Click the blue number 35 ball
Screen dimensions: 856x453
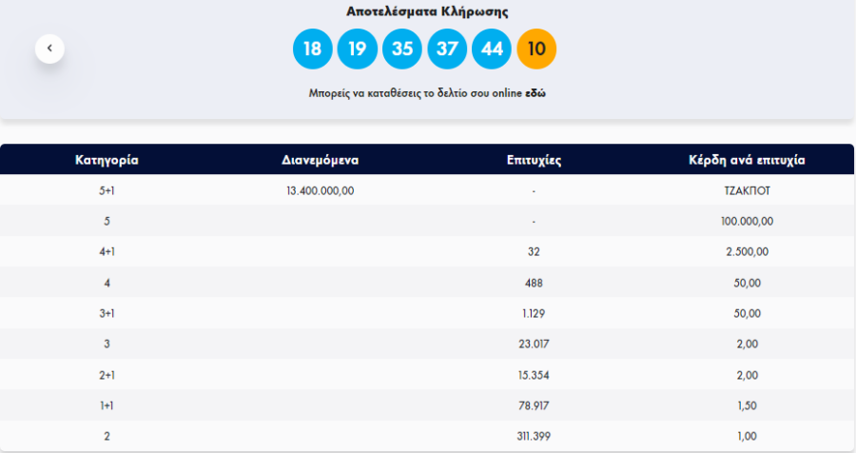[x=402, y=49]
